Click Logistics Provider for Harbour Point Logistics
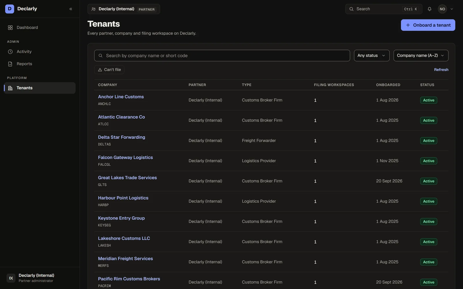 (259, 201)
